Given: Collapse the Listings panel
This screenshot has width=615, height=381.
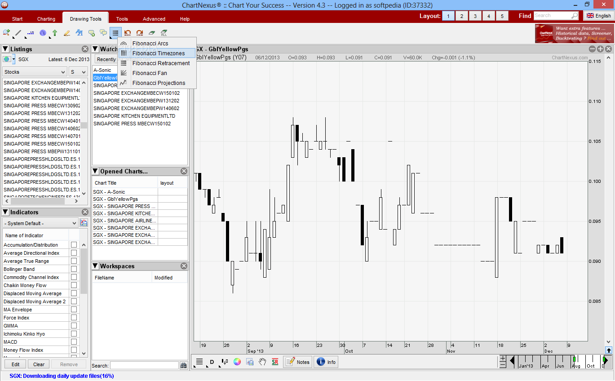Looking at the screenshot, I should pos(5,49).
